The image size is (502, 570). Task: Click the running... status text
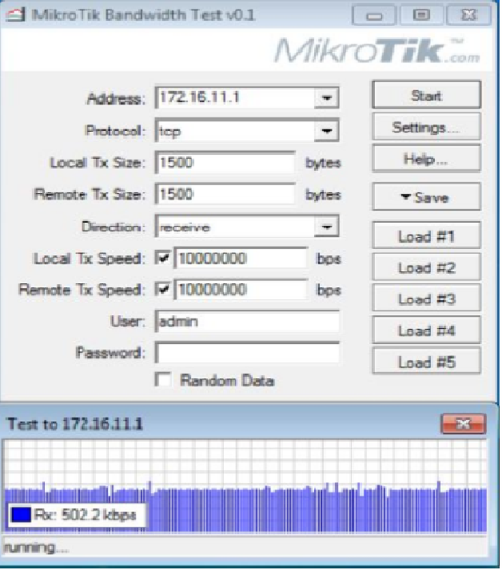click(x=35, y=547)
